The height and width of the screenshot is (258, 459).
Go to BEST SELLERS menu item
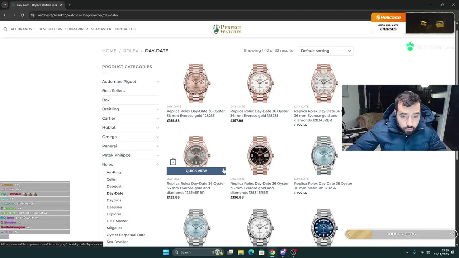click(x=50, y=29)
